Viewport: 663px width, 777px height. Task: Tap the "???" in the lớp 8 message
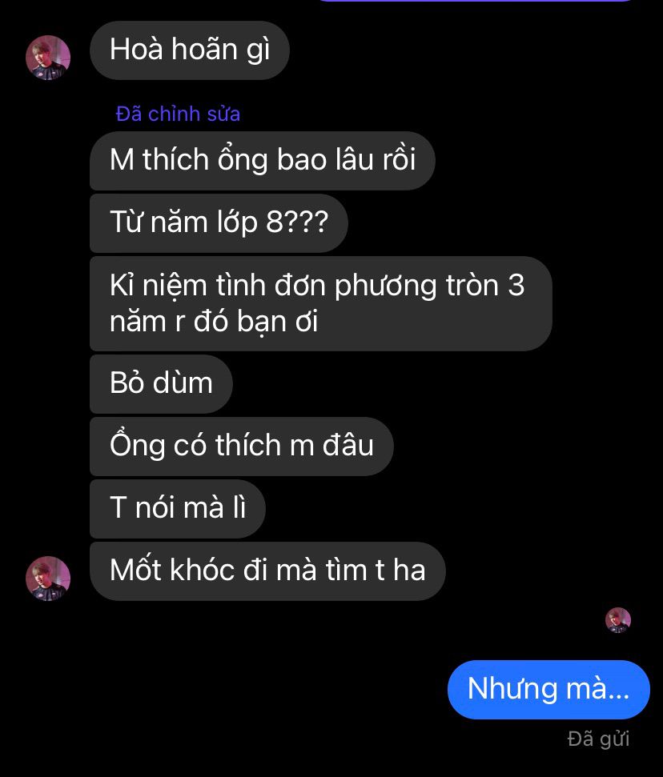(x=307, y=222)
